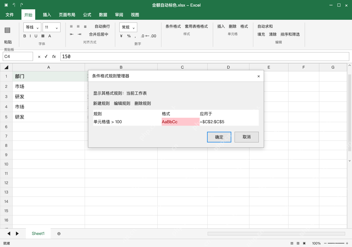This screenshot has height=247, width=352.
Task: Select the 单元格值 > 100 rule row
Action: 176,122
